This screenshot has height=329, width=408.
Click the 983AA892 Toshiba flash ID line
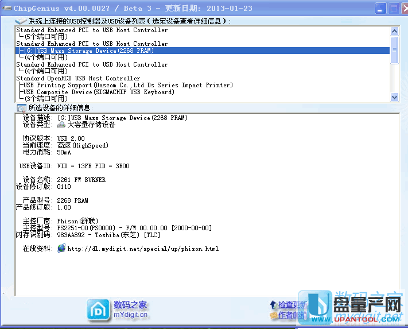(108, 235)
